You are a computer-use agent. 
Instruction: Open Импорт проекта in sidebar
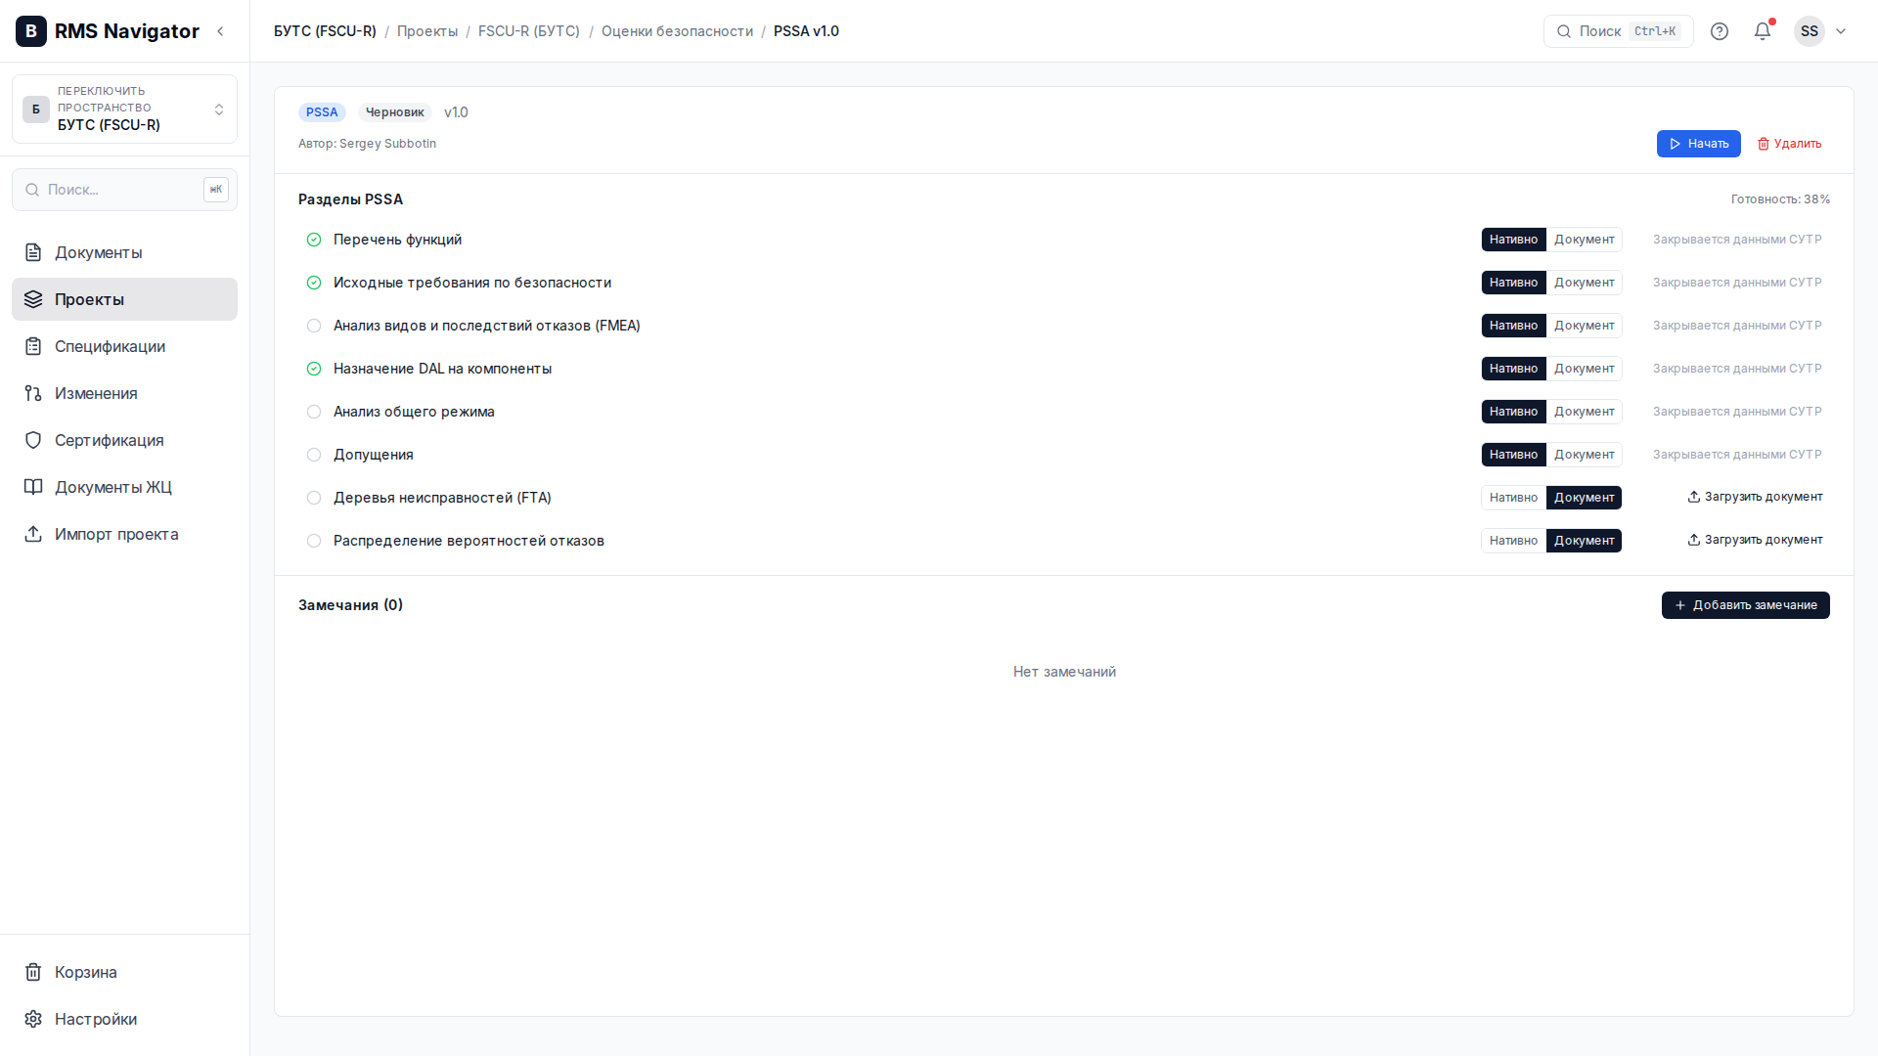tap(124, 534)
